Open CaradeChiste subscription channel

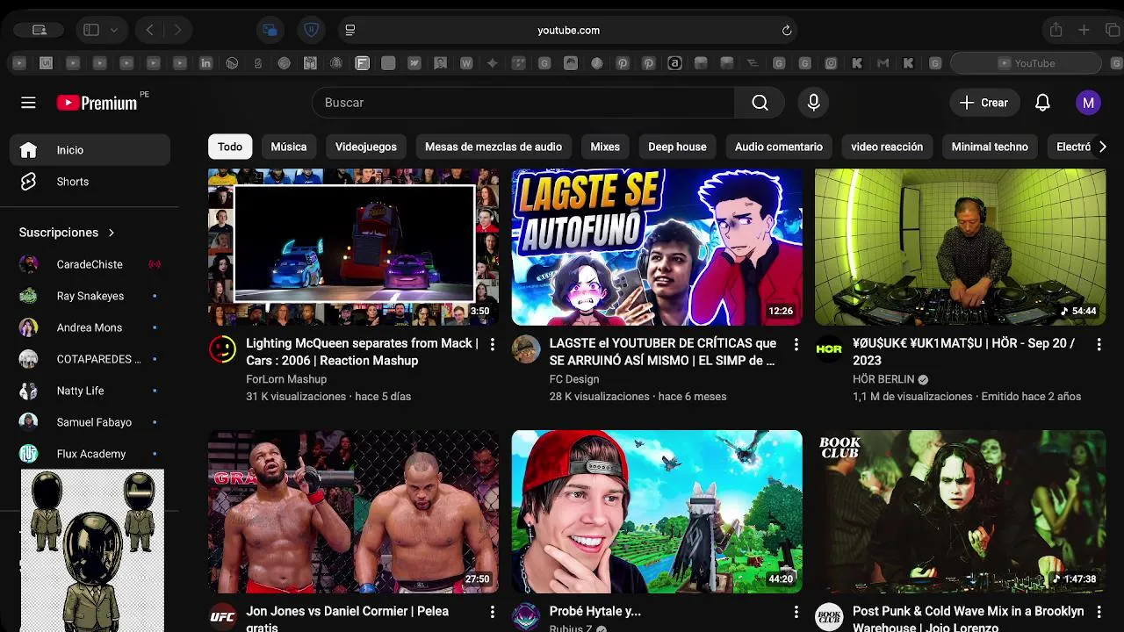tap(90, 264)
